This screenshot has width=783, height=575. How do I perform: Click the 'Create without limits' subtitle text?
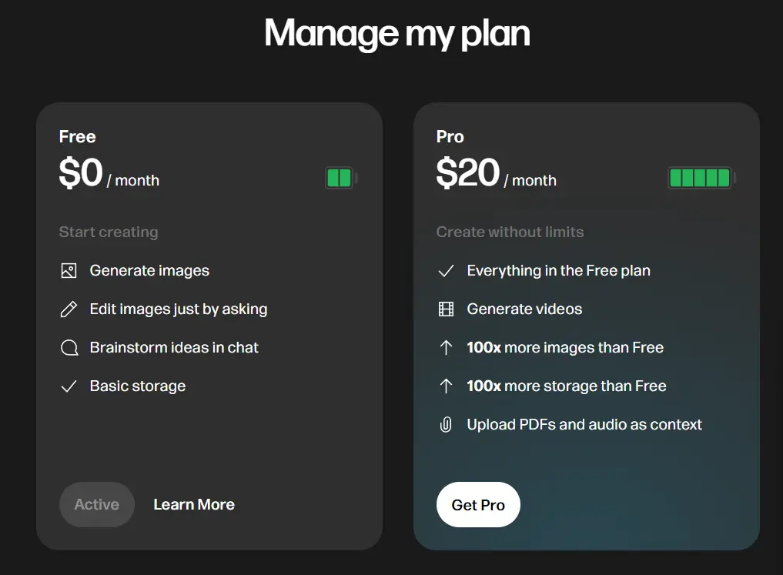510,232
